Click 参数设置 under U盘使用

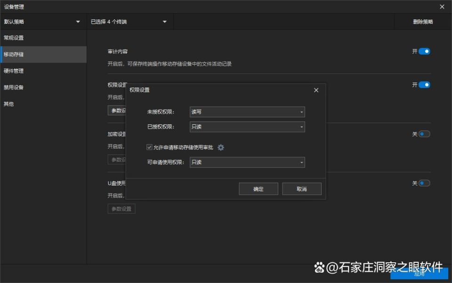[x=121, y=209]
